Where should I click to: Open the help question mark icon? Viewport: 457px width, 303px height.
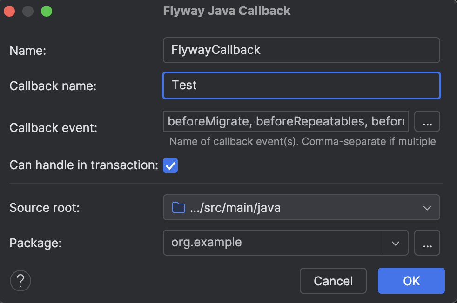20,281
